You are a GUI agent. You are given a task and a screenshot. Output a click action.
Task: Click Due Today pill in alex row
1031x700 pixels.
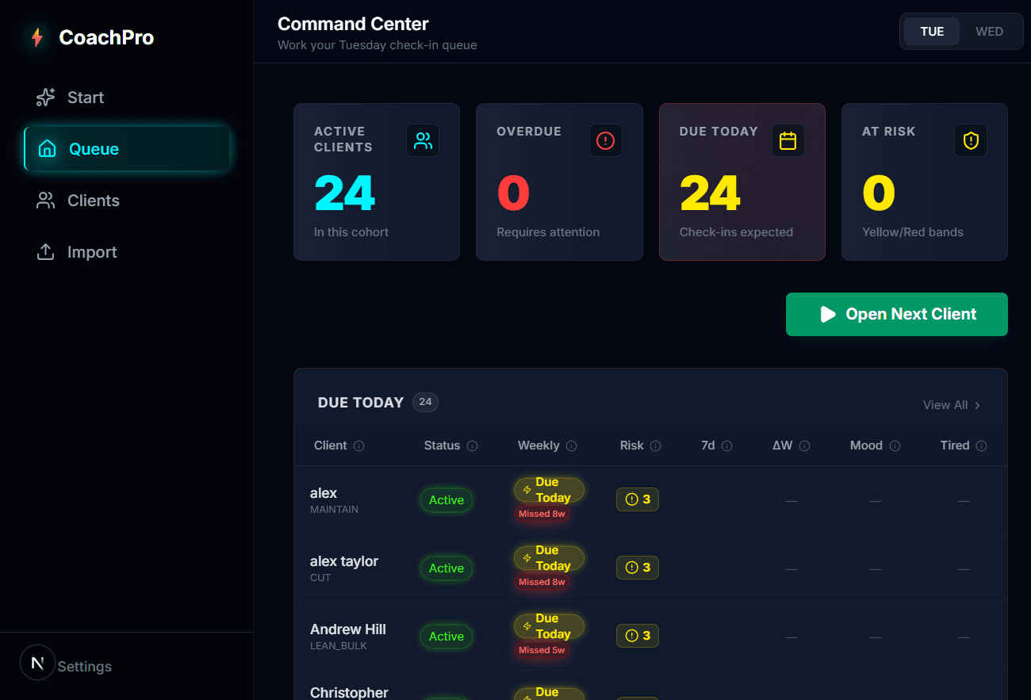tap(549, 490)
